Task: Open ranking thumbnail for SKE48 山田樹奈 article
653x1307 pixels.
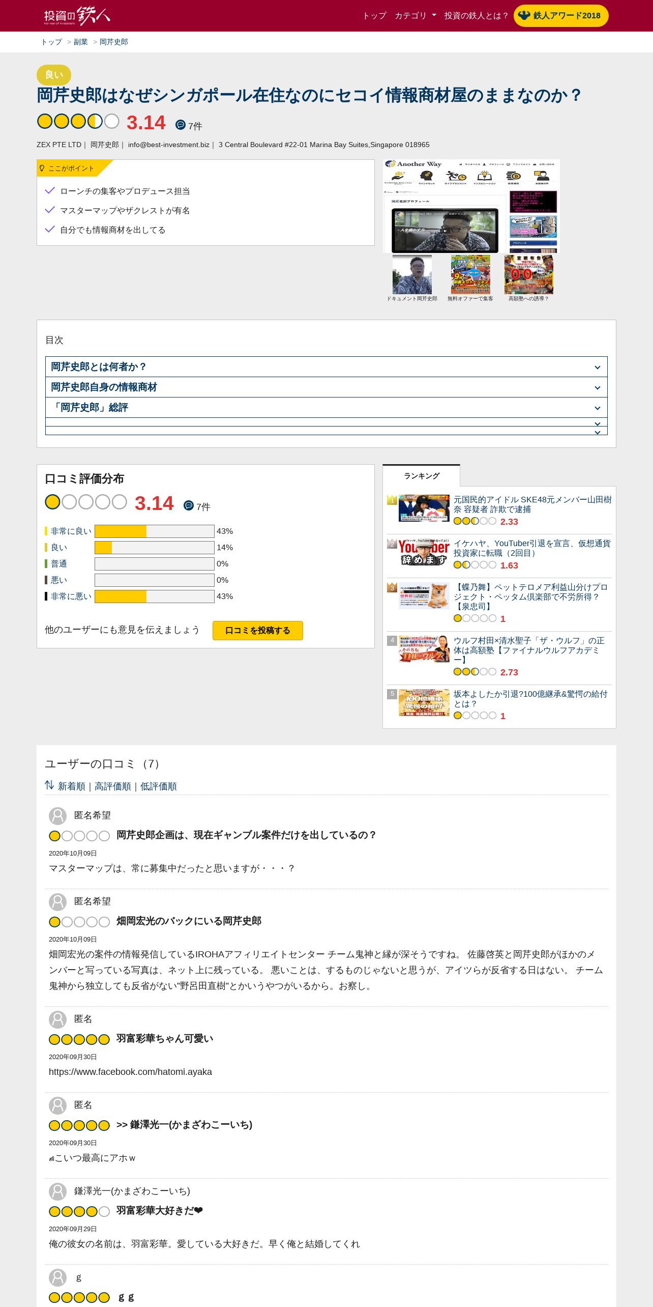Action: click(424, 508)
